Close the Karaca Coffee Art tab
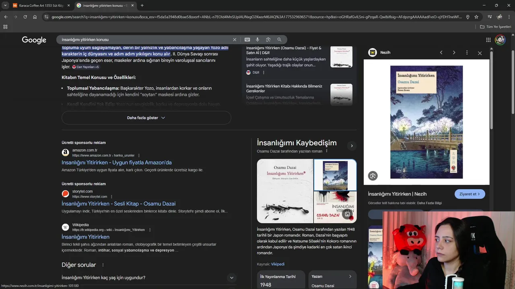Screen dimensions: 515x289 (x=68, y=5)
